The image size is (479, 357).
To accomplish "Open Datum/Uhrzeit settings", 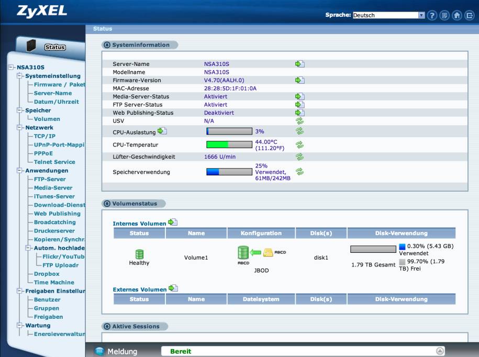I will point(57,102).
